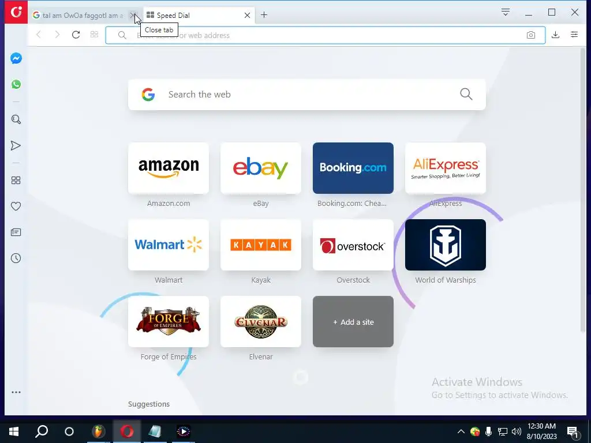This screenshot has height=443, width=591.
Task: Click the Amazon.com label text
Action: click(x=169, y=204)
